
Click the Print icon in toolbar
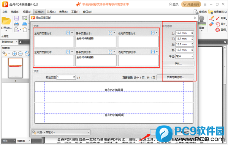point(16,24)
